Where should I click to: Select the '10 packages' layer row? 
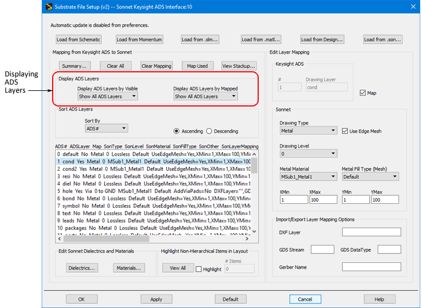(153, 228)
